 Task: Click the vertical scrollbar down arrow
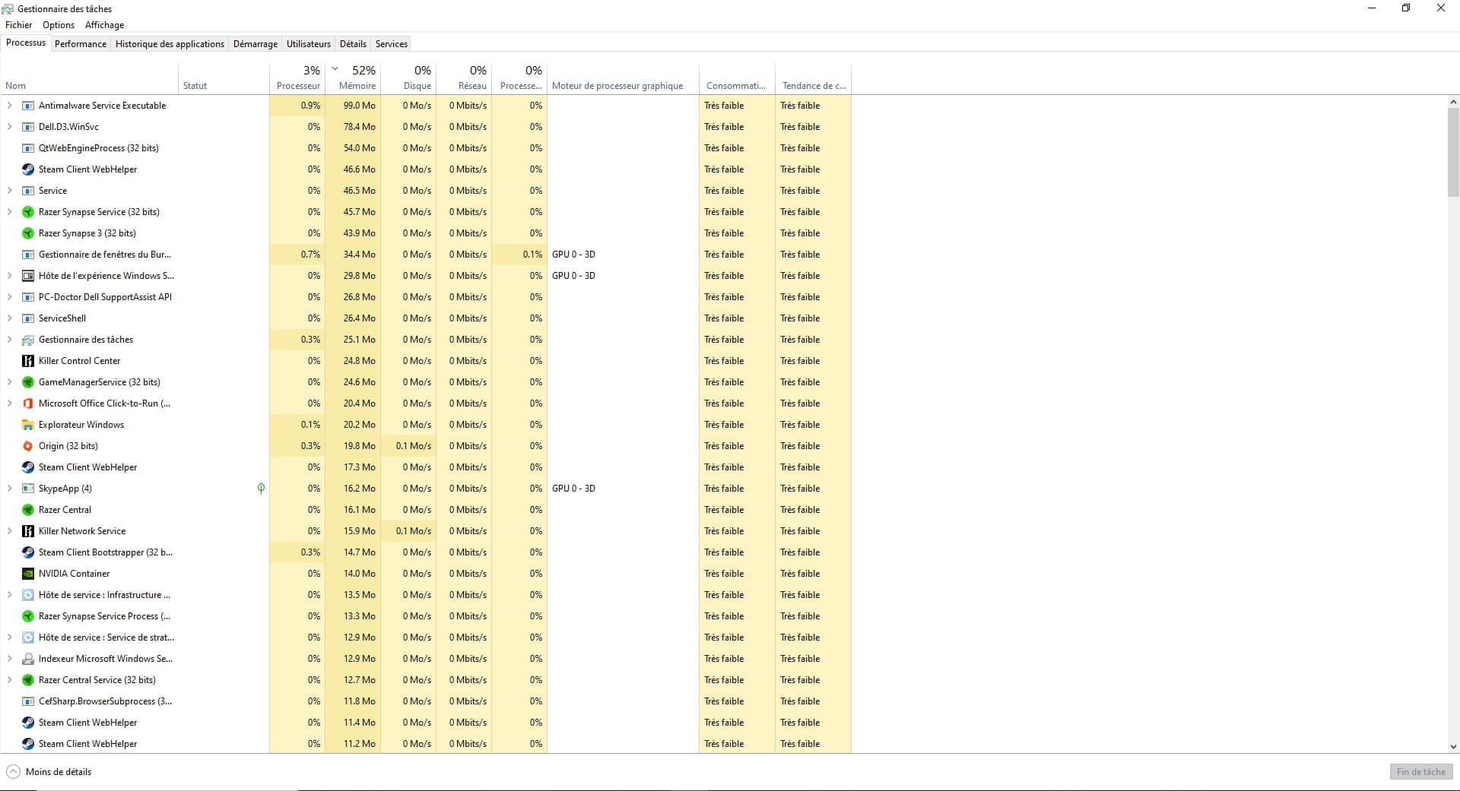click(1453, 747)
